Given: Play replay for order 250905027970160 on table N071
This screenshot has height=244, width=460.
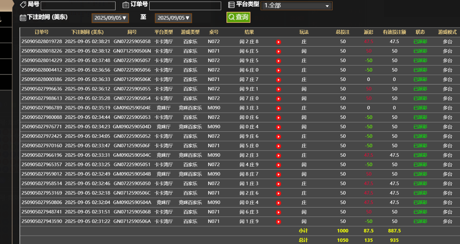Looking at the screenshot, I should [278, 146].
